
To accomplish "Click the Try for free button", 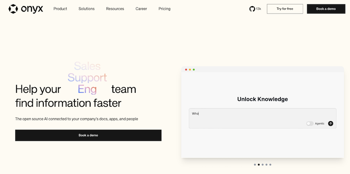I will click(285, 9).
